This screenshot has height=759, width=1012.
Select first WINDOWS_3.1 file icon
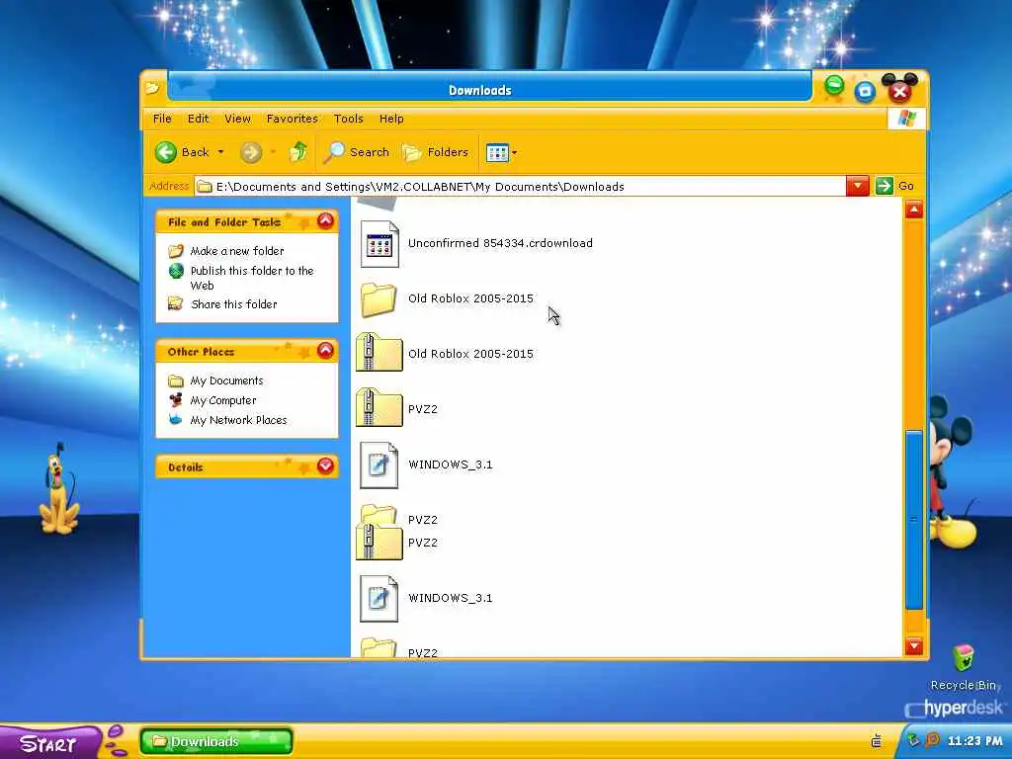tap(379, 464)
